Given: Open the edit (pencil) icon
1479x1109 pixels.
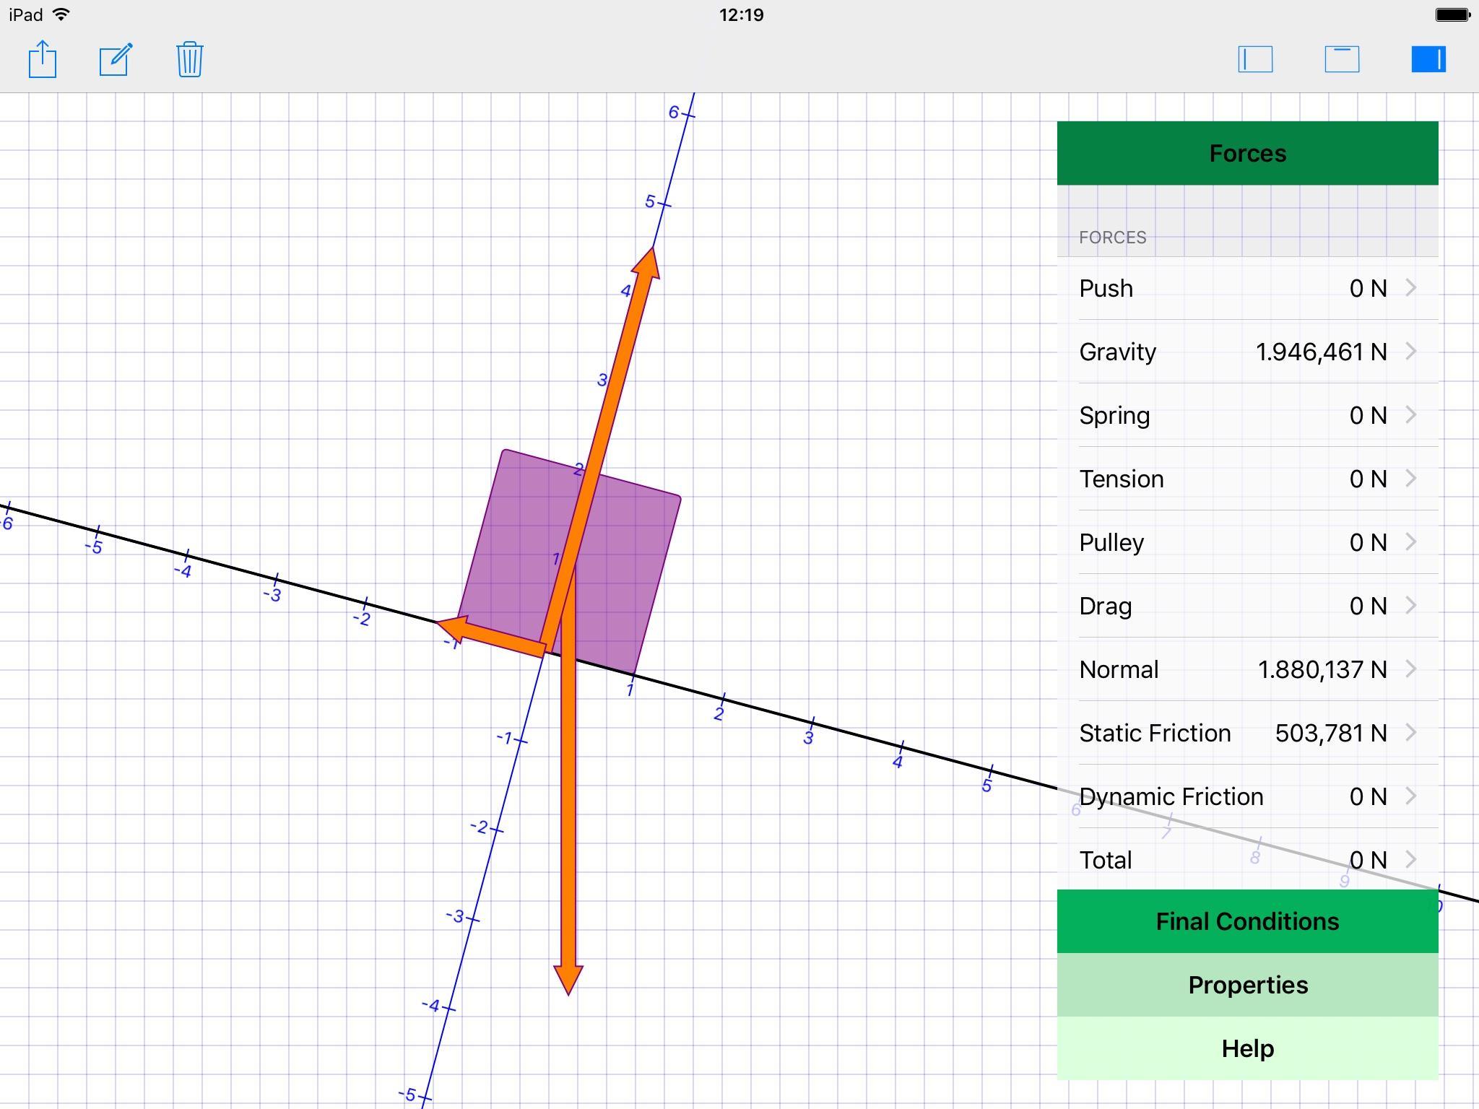Looking at the screenshot, I should click(116, 59).
